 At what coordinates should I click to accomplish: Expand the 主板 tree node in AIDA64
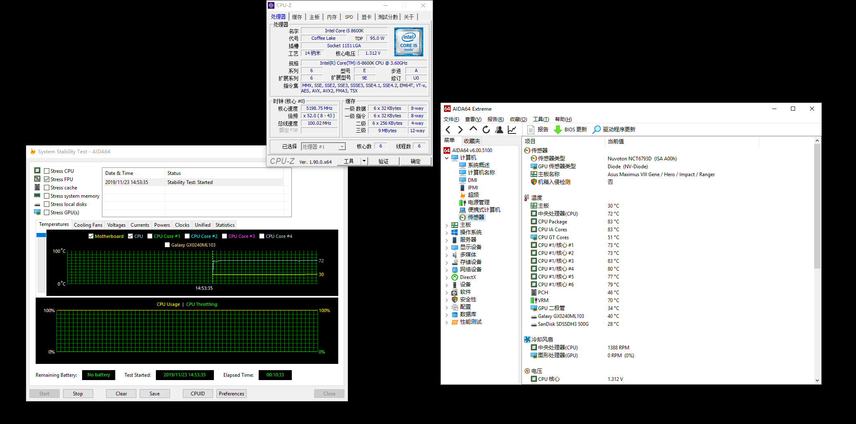point(447,224)
